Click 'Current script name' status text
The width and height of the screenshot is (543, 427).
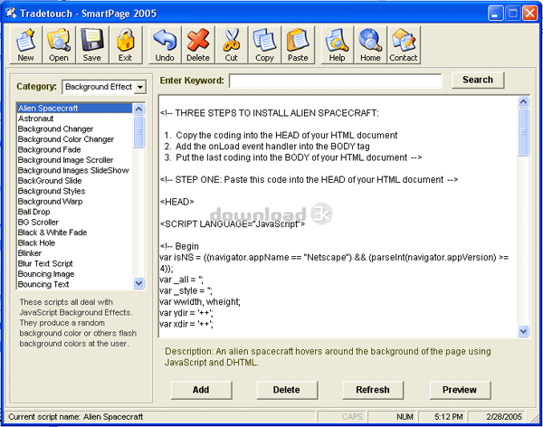(75, 417)
